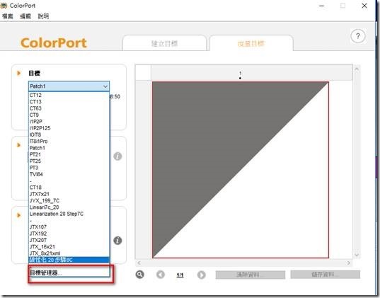380x298 pixels.
Task: Open the 檔案 menu
Action: pos(8,16)
